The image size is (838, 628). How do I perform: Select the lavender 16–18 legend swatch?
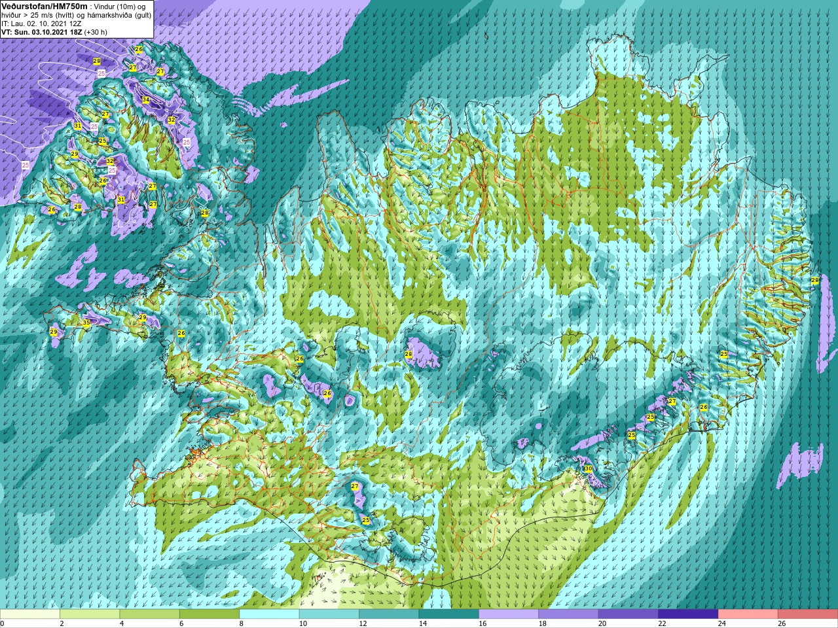point(509,614)
